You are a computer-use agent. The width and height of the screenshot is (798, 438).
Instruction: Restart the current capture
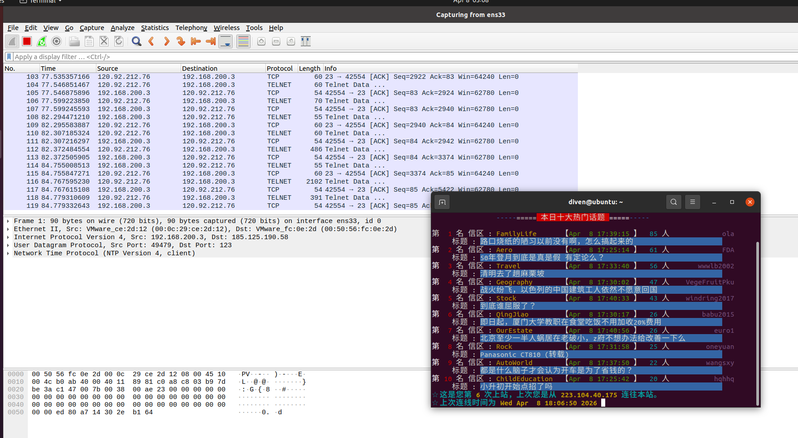point(42,42)
